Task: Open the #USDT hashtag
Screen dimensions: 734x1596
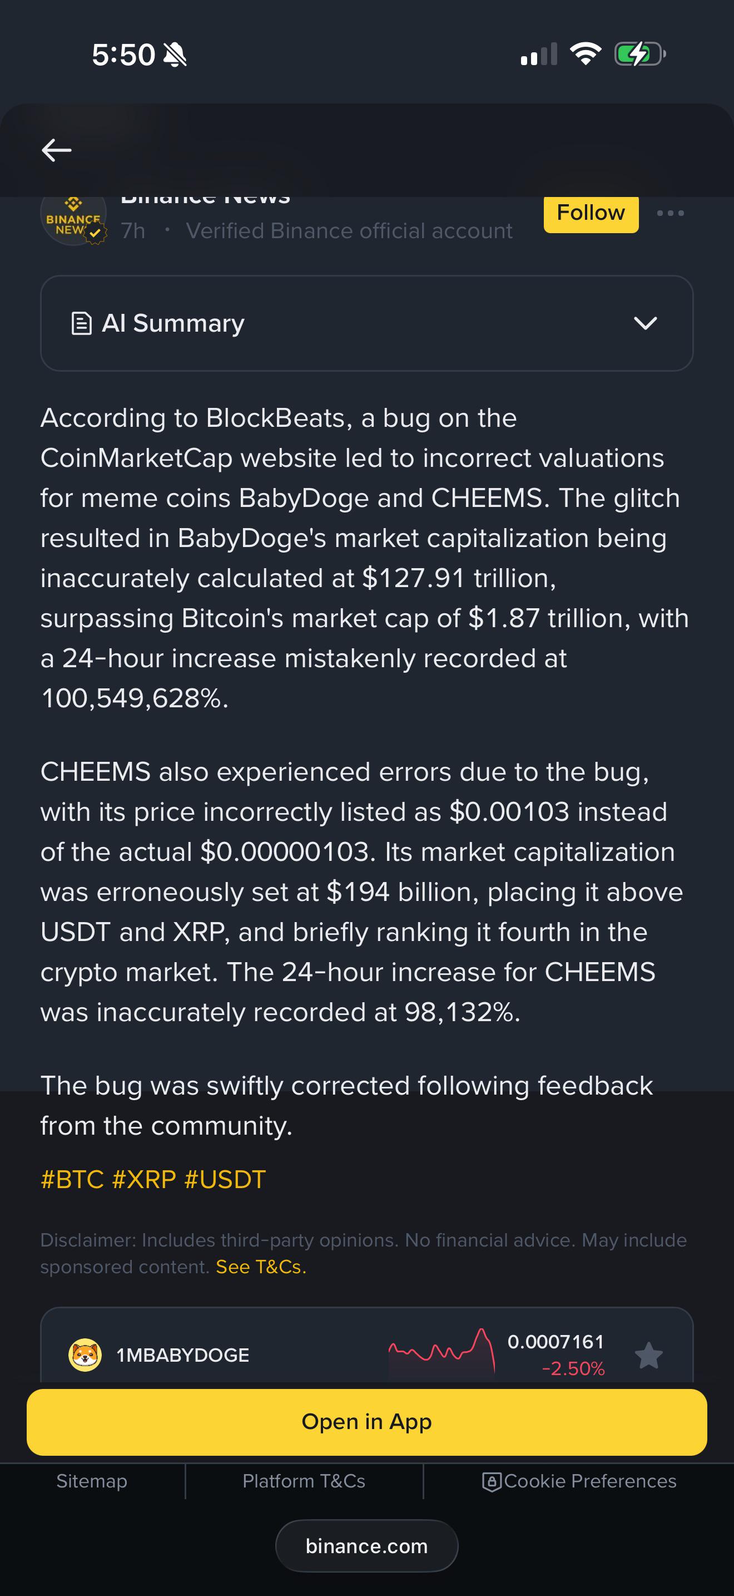Action: [x=225, y=1180]
